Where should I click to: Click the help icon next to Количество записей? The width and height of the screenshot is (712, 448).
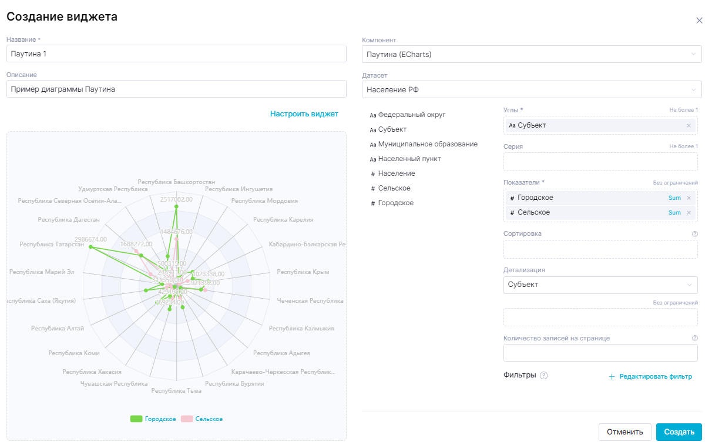(695, 338)
